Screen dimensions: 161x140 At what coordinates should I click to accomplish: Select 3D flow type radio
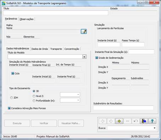[34, 91]
